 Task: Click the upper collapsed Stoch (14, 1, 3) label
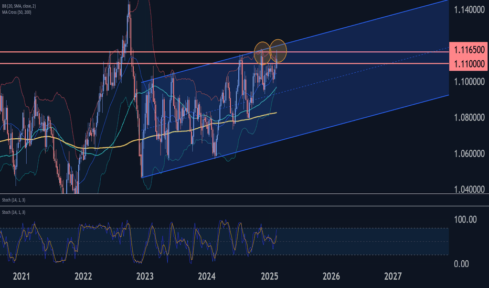click(14, 200)
